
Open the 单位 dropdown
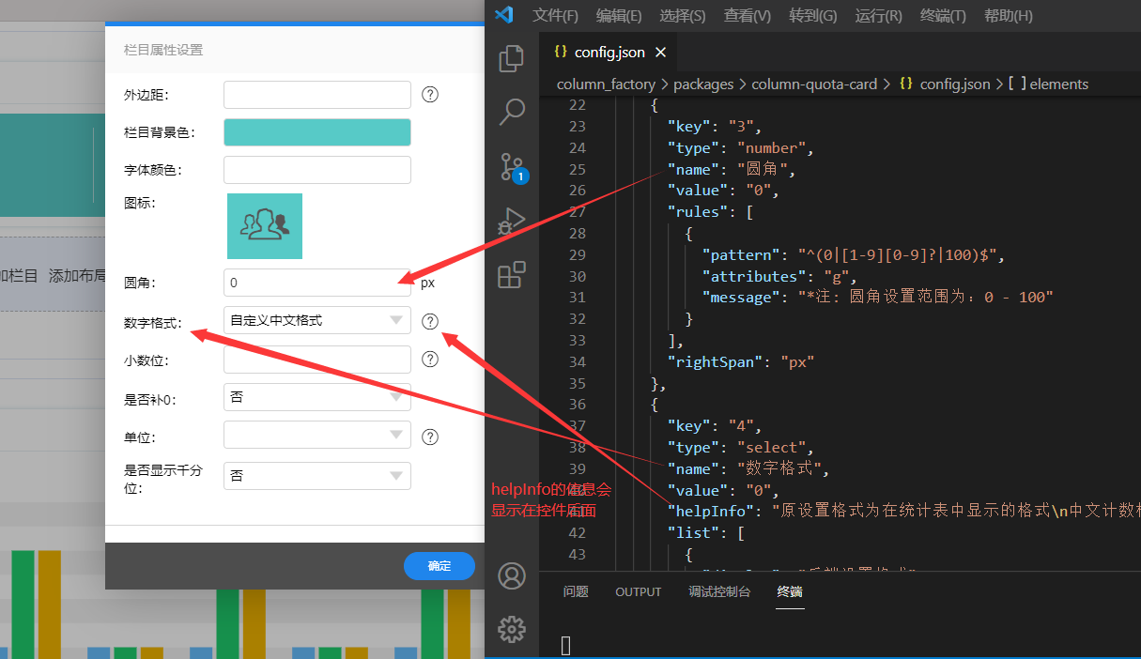pyautogui.click(x=317, y=437)
